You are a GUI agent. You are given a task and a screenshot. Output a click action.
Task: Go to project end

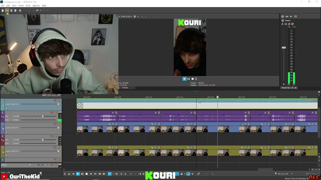coord(95,174)
